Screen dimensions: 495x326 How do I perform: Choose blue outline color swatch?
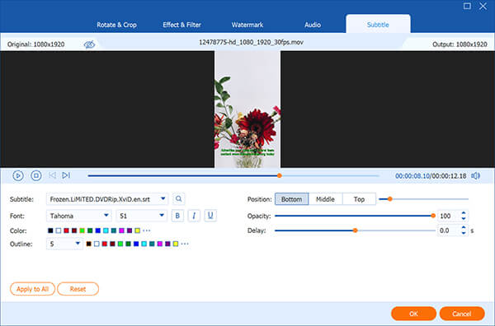click(x=136, y=244)
